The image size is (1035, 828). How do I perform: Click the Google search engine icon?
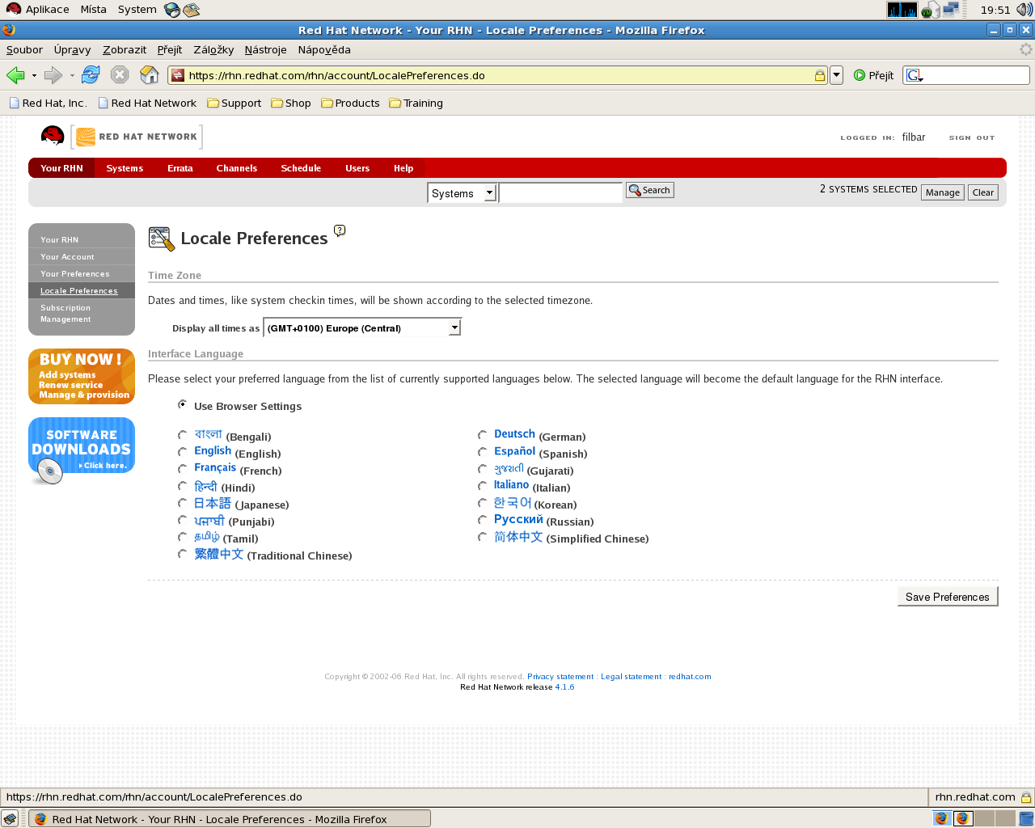point(915,75)
